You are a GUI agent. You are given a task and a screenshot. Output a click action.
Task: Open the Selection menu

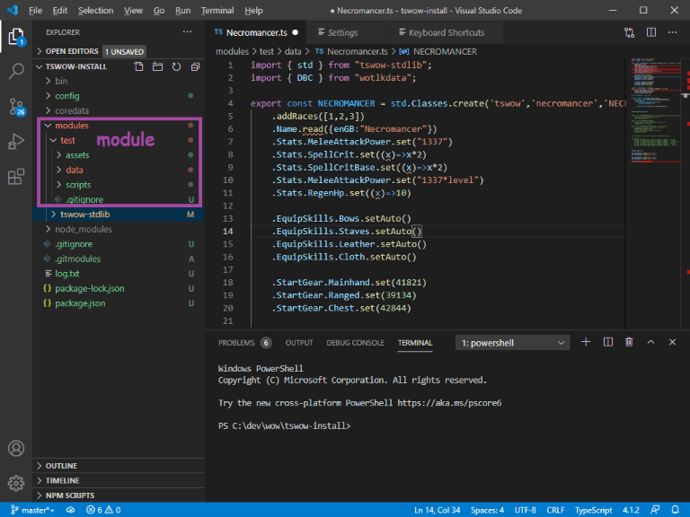pyautogui.click(x=95, y=10)
